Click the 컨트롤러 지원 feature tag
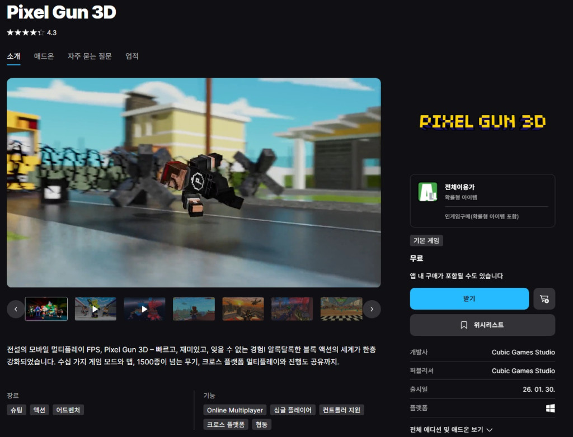Image resolution: width=573 pixels, height=437 pixels. coord(342,410)
